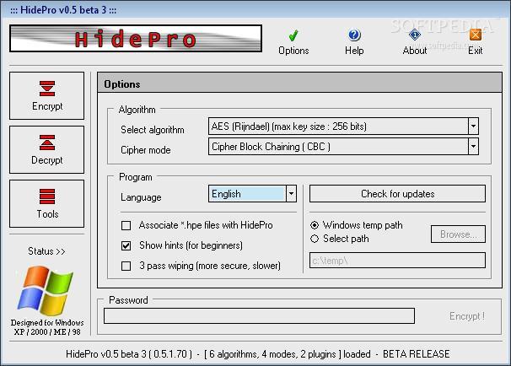The height and width of the screenshot is (366, 511).
Task: Click the About label in top toolbar
Action: tap(415, 51)
